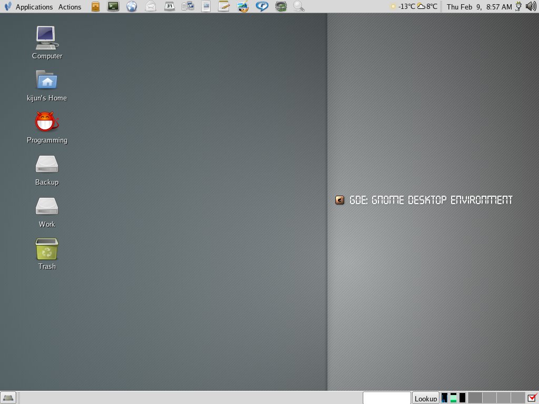Select the Computer desktop icon
The height and width of the screenshot is (404, 539).
coord(47,38)
